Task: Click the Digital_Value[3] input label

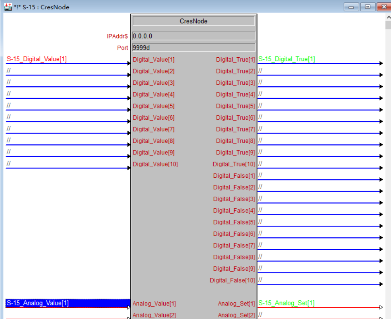Action: point(154,83)
